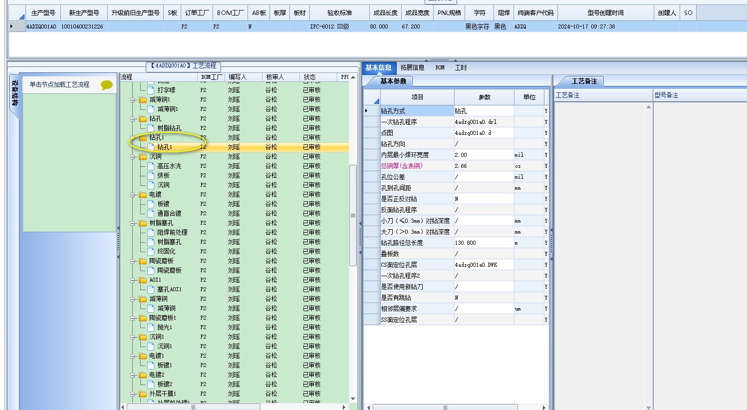
Task: Edit the 内层最小焊环宽度 value 2.00
Action: tap(484, 155)
